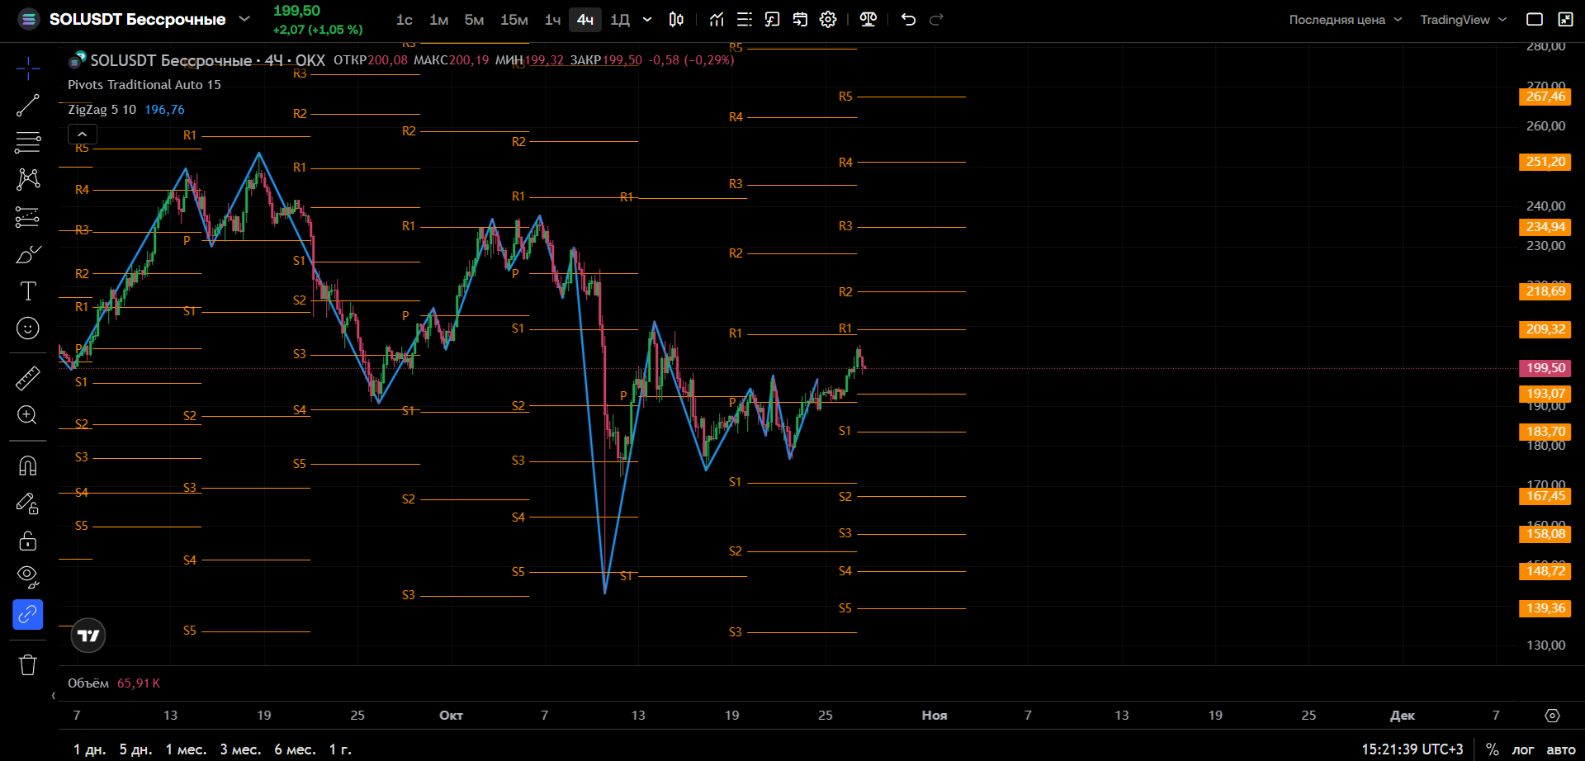Viewport: 1585px width, 761px height.
Task: Set range to 1 дн.
Action: pos(89,749)
